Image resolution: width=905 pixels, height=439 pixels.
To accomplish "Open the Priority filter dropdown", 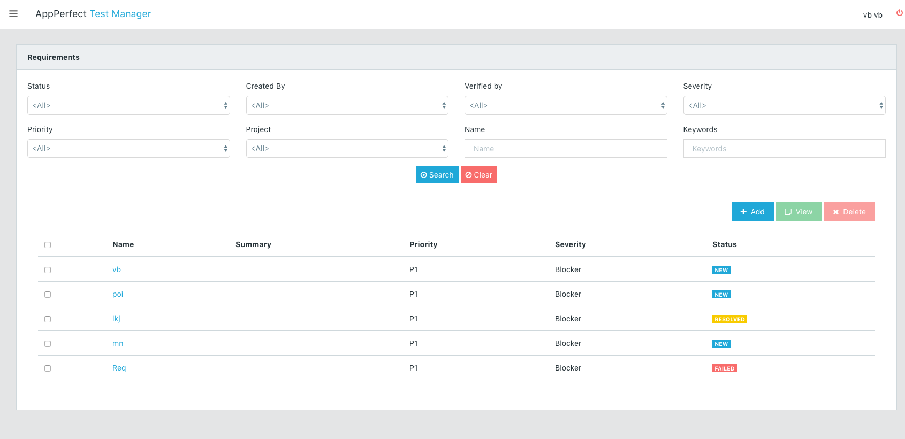I will (x=128, y=148).
